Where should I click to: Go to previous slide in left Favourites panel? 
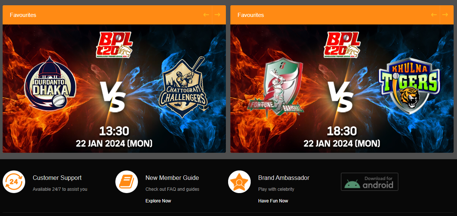pos(206,15)
